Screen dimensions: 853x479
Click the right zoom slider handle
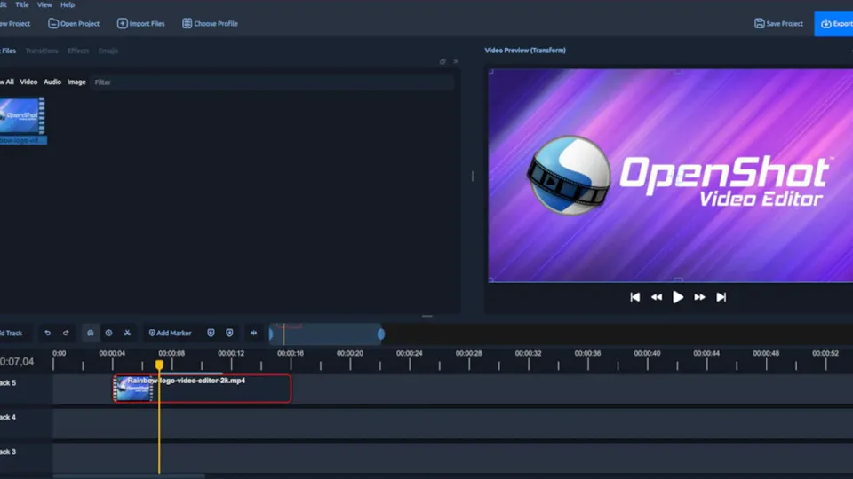381,334
